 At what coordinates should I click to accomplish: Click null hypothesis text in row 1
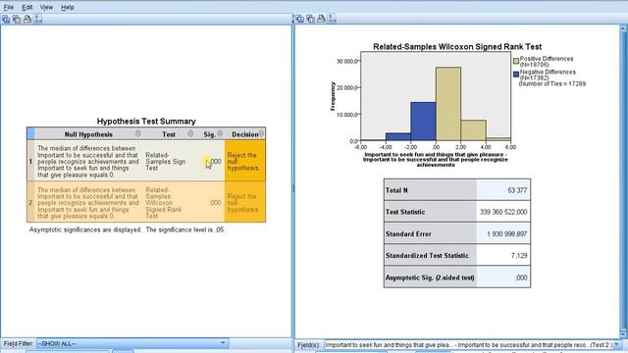point(88,161)
